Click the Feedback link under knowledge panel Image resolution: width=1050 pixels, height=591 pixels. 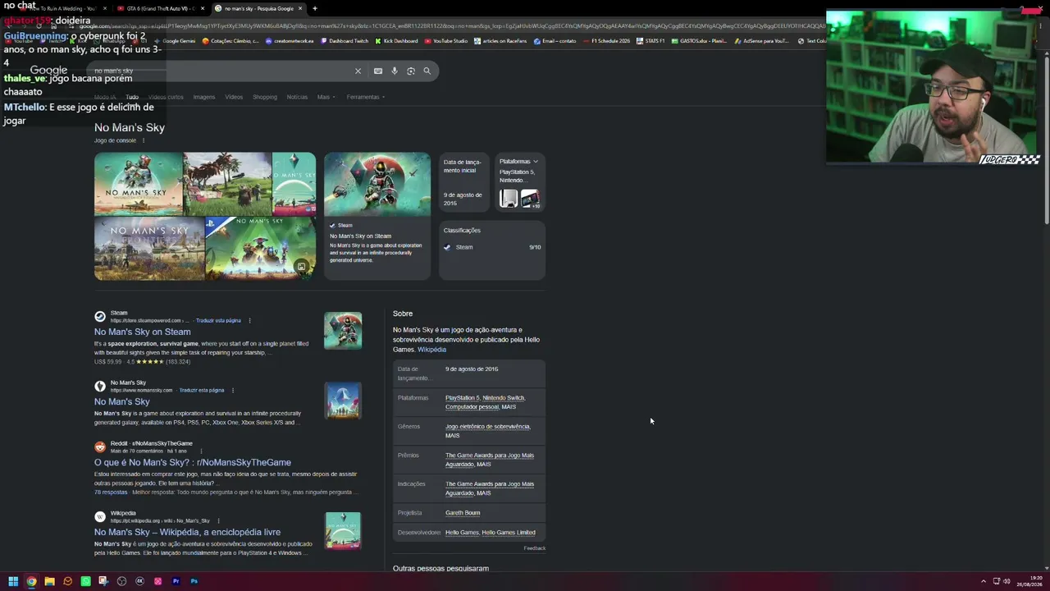pos(535,548)
